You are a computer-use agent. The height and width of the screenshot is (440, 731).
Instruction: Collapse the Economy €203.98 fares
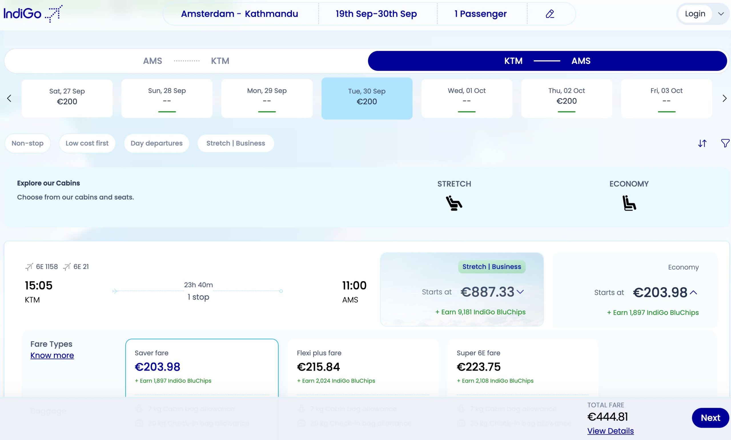(693, 293)
